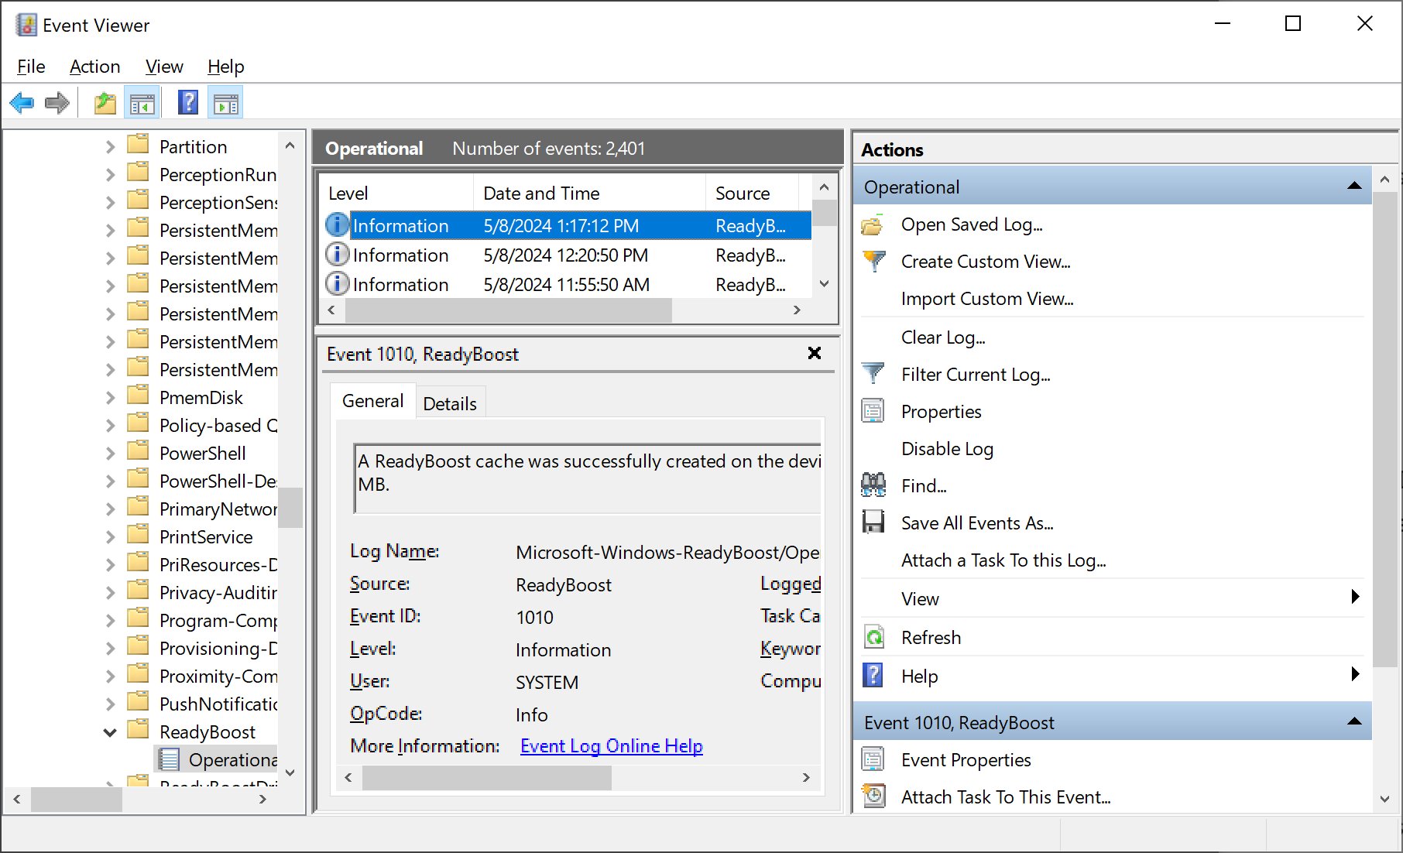Click Disable Log action
The image size is (1403, 853).
tap(947, 449)
